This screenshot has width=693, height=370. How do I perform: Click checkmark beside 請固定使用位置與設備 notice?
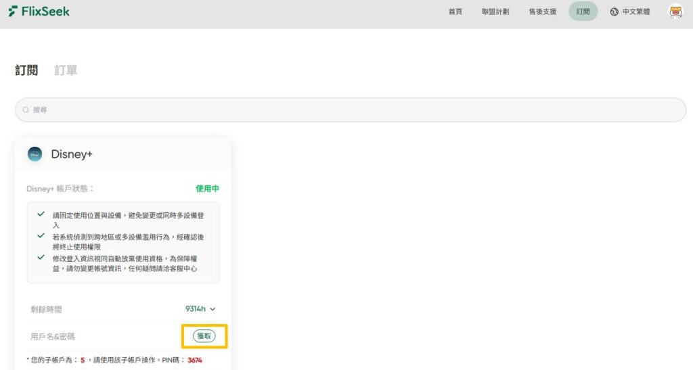click(41, 214)
